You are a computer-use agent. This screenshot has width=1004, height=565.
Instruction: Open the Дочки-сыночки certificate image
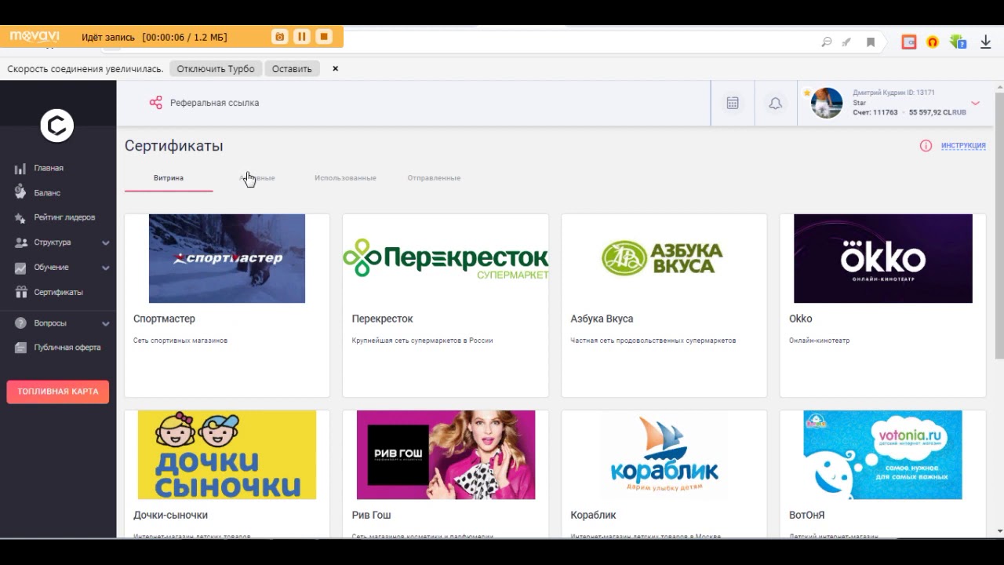[x=227, y=454]
